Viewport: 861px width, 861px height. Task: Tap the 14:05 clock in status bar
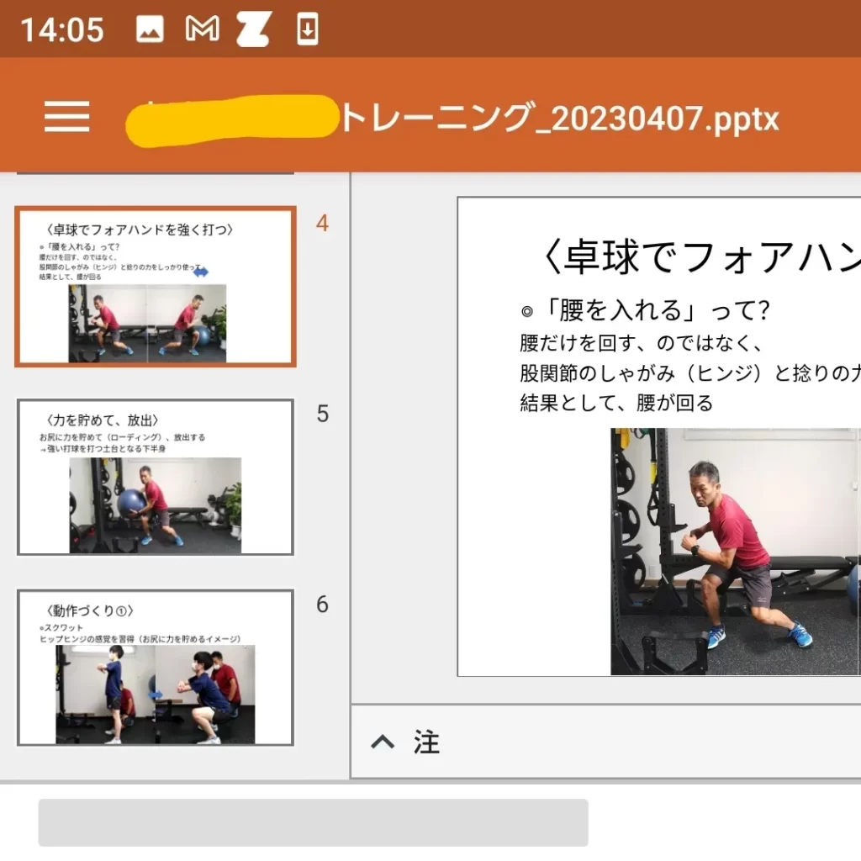tap(61, 30)
